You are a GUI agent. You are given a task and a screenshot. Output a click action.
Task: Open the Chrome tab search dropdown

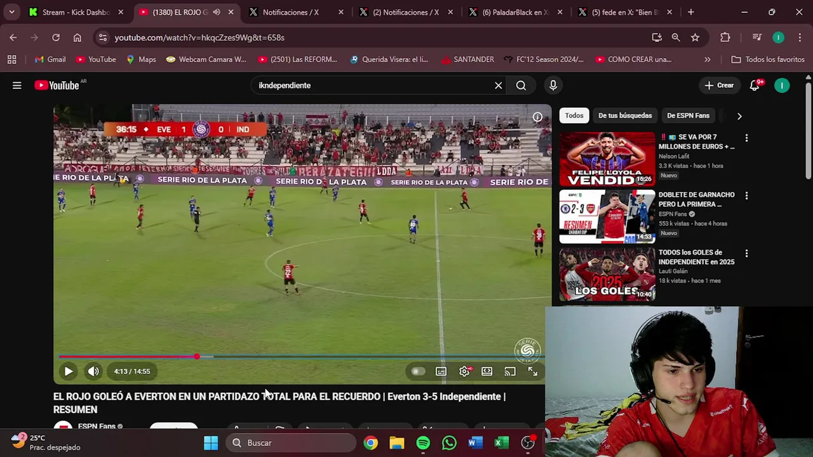pos(11,12)
